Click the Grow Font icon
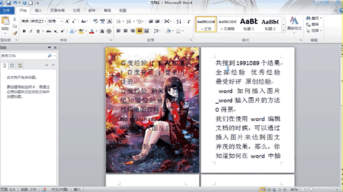Screen dimensions: 343x192 (x=67, y=21)
